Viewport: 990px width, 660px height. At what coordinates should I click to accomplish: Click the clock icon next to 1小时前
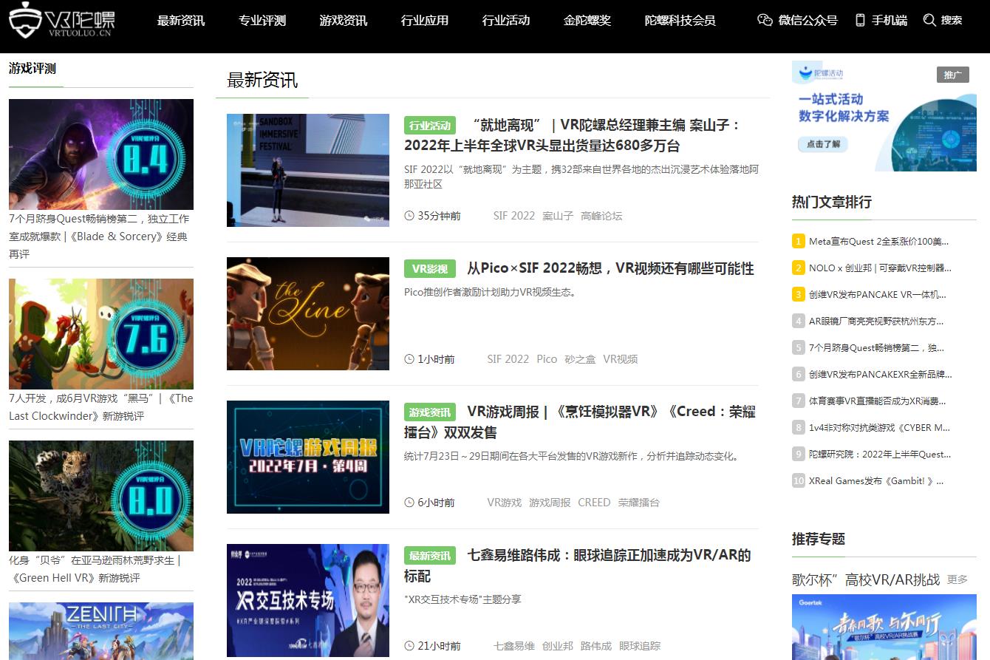[x=409, y=359]
